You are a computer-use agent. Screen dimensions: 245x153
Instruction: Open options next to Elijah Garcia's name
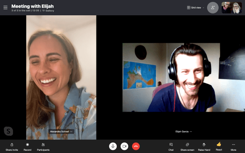click(191, 132)
